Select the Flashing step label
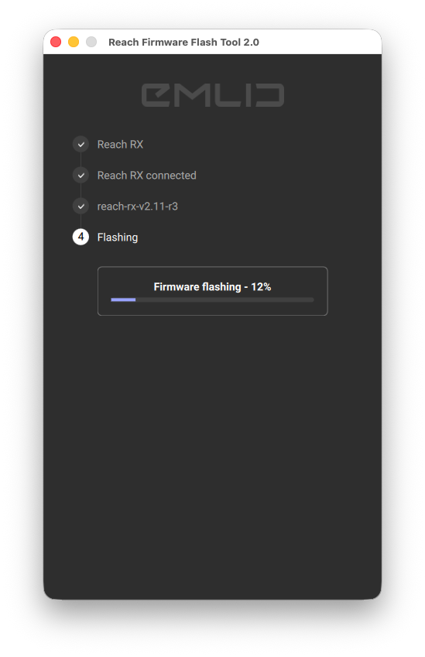This screenshot has width=425, height=657. coord(118,237)
